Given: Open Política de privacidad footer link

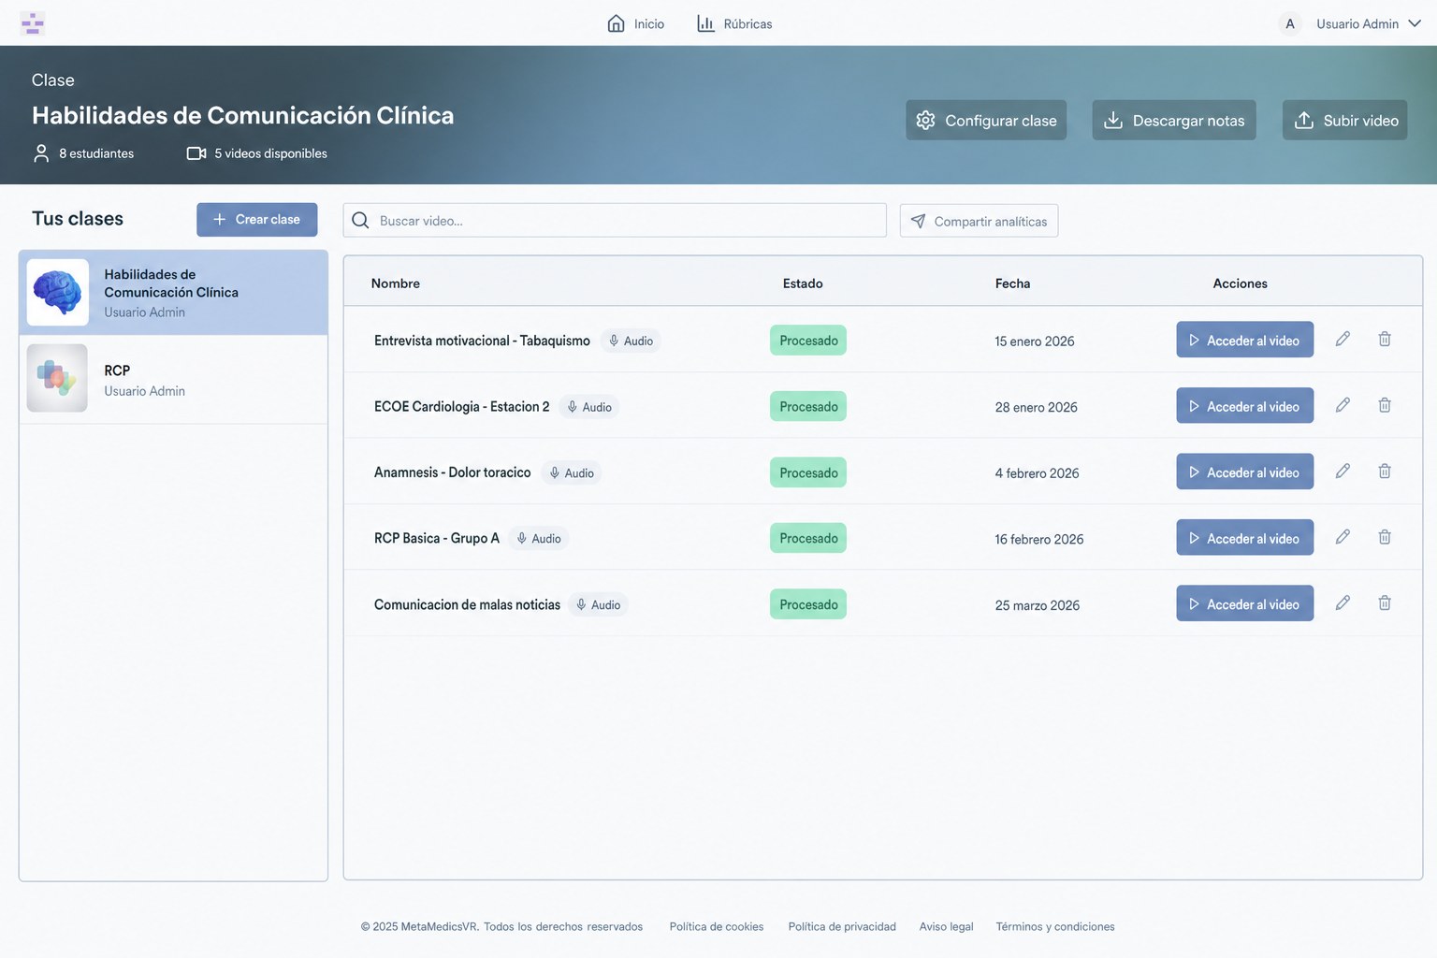Looking at the screenshot, I should pyautogui.click(x=842, y=926).
